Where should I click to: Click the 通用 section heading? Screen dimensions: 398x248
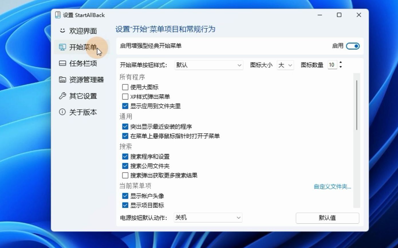[x=126, y=116]
